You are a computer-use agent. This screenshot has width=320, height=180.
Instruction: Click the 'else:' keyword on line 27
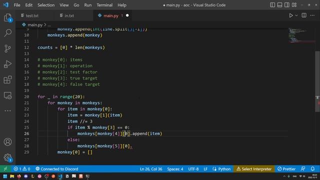coord(73,140)
